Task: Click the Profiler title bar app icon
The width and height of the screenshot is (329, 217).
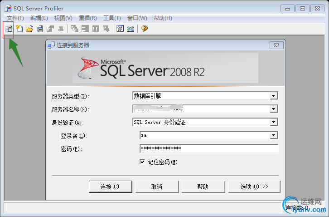Action: (x=8, y=9)
